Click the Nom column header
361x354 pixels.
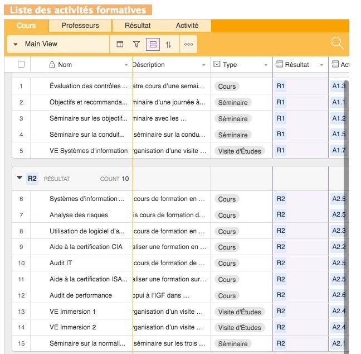coord(81,64)
